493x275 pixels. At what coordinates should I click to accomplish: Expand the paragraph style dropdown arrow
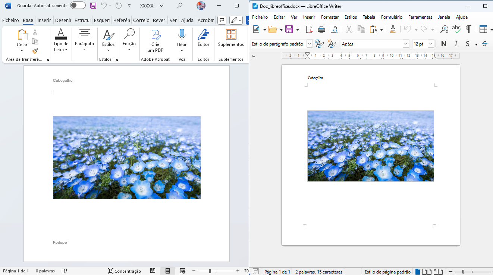pyautogui.click(x=310, y=44)
